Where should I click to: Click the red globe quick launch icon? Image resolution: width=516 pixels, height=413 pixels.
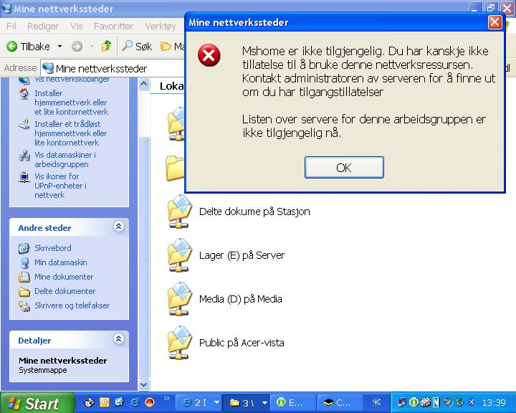pos(150,402)
